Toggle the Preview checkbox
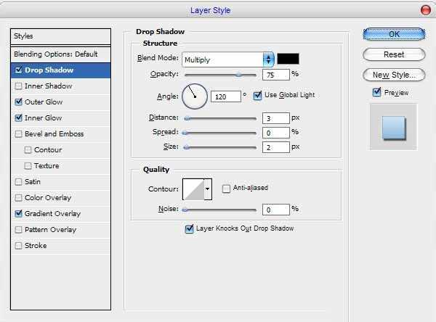 (x=376, y=92)
